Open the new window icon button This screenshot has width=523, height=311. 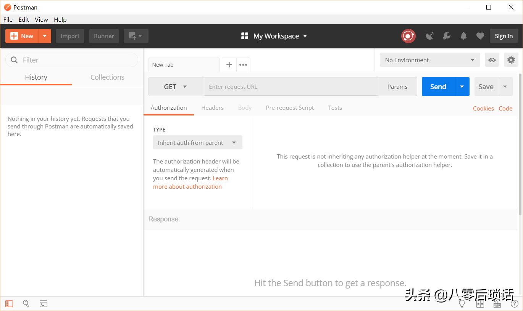136,36
